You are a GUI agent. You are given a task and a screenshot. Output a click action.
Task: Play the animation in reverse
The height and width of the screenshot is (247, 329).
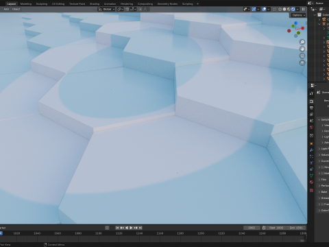[x=127, y=228]
